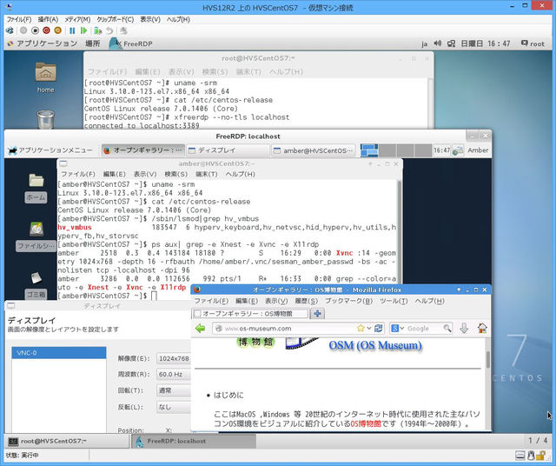556x466 pixels.
Task: Select the second workspace in the switcher
Action: [x=387, y=150]
